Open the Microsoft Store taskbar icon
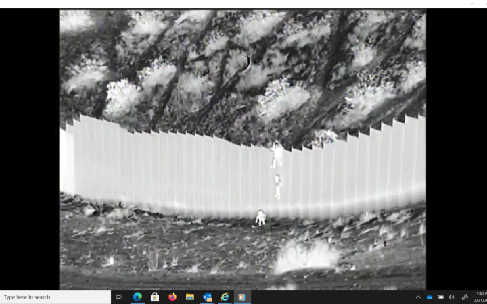 click(155, 297)
